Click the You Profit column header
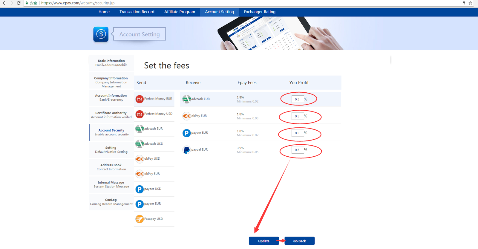Screen dimensions: 478x249 (299, 83)
